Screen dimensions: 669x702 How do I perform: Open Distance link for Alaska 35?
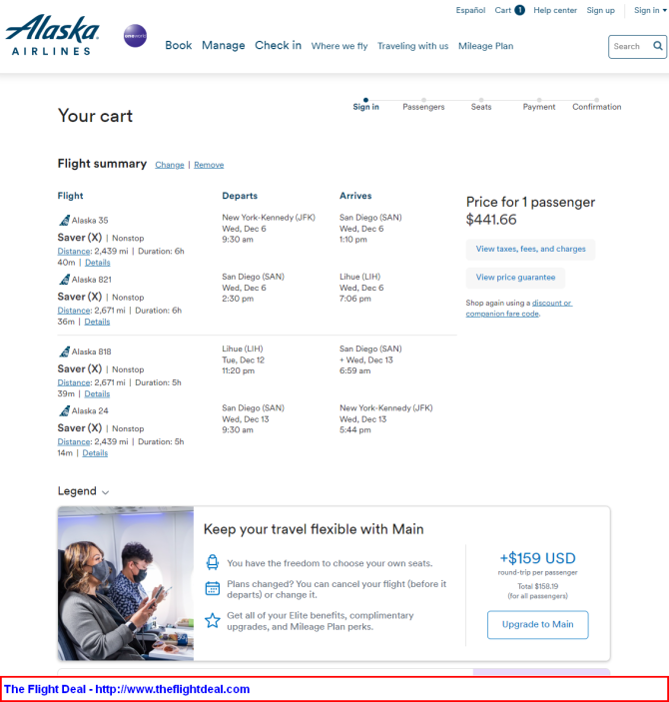tap(74, 252)
